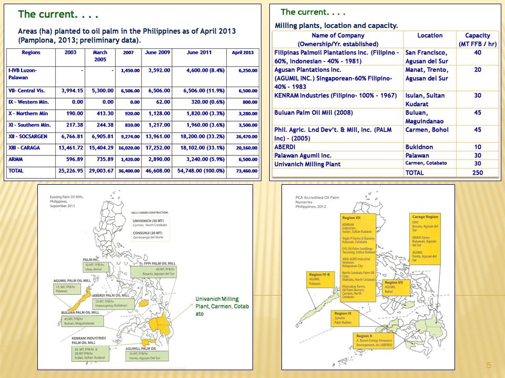Click the 'KENRAM INDUSTRIES PALM OIL MILL' label
The image size is (505, 378).
[x=88, y=340]
